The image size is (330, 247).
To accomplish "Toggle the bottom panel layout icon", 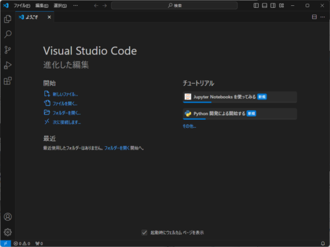I will pos(265,5).
